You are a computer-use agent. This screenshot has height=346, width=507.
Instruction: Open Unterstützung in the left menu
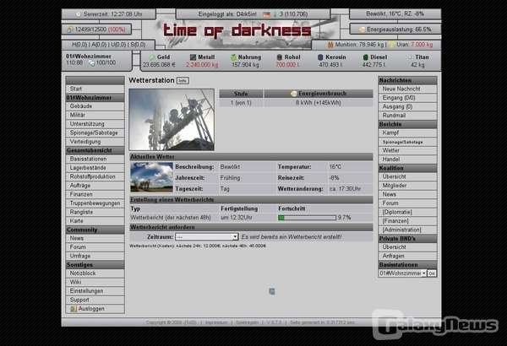point(95,124)
